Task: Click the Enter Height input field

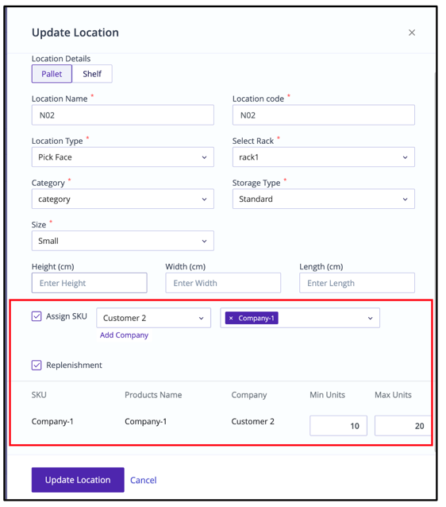Action: (90, 283)
